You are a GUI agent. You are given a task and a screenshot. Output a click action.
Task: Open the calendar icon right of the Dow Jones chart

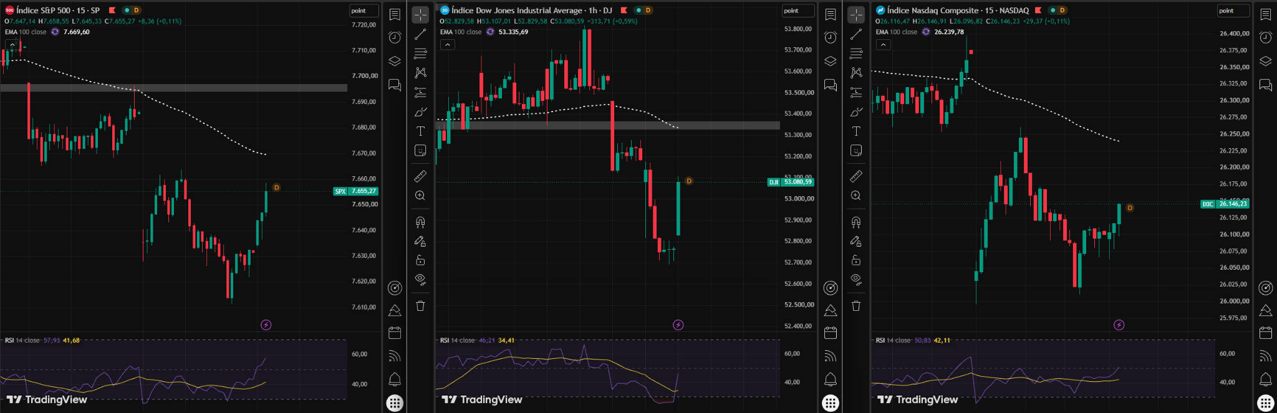(x=831, y=333)
